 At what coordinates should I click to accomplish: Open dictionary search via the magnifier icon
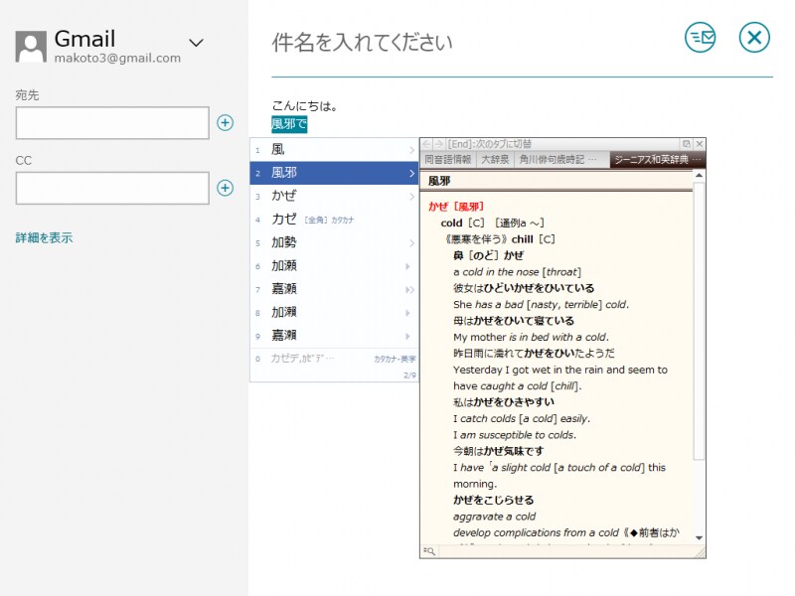(x=429, y=551)
